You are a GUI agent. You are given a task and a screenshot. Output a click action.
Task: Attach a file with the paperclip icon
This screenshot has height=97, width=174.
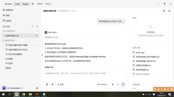pyautogui.click(x=52, y=84)
